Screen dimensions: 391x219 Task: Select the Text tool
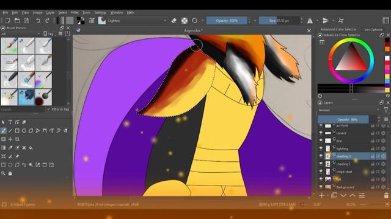10,122
